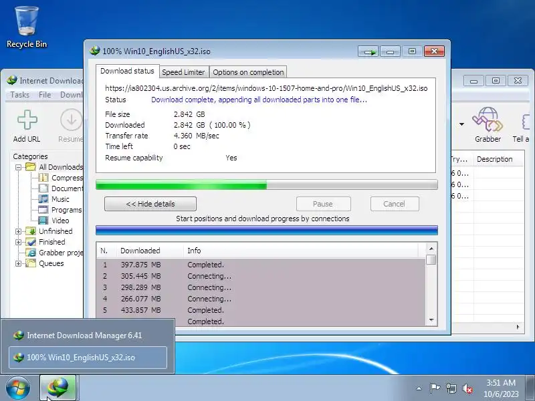Viewport: 535px width, 401px height.
Task: Select connection row 4 with 266.077 MB
Action: 261,299
